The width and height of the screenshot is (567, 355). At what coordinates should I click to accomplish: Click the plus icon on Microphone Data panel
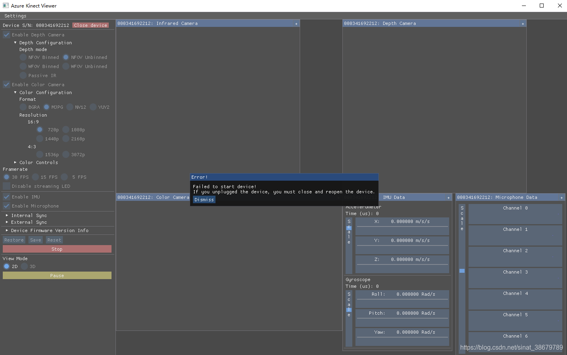(561, 198)
